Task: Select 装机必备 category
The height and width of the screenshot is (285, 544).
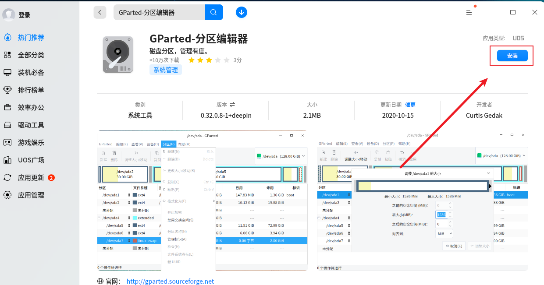Action: coord(31,73)
